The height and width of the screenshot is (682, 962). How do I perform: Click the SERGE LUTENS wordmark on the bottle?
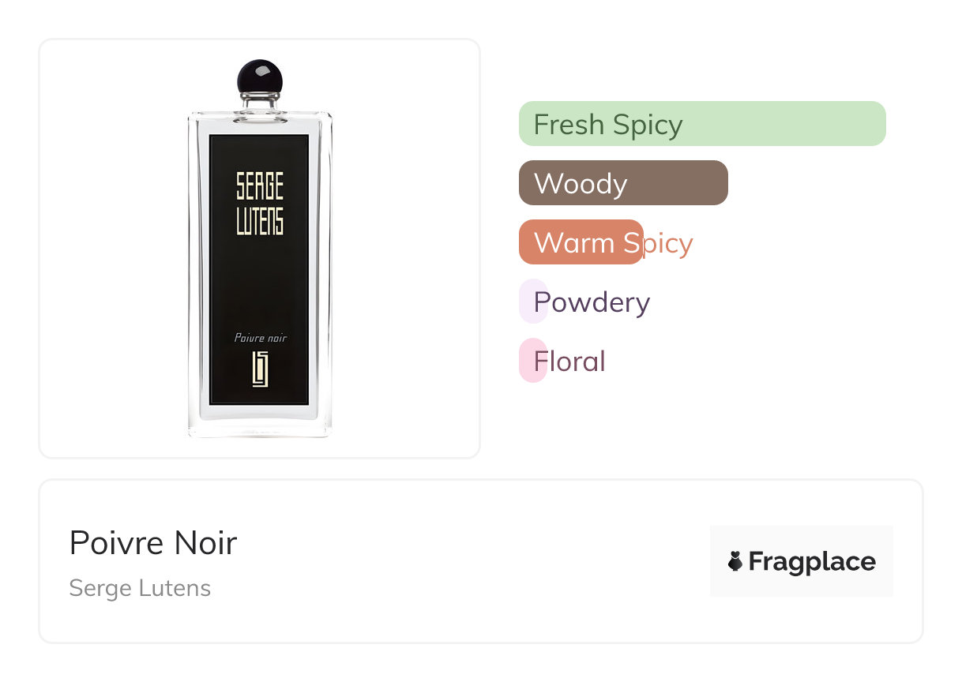[x=260, y=204]
